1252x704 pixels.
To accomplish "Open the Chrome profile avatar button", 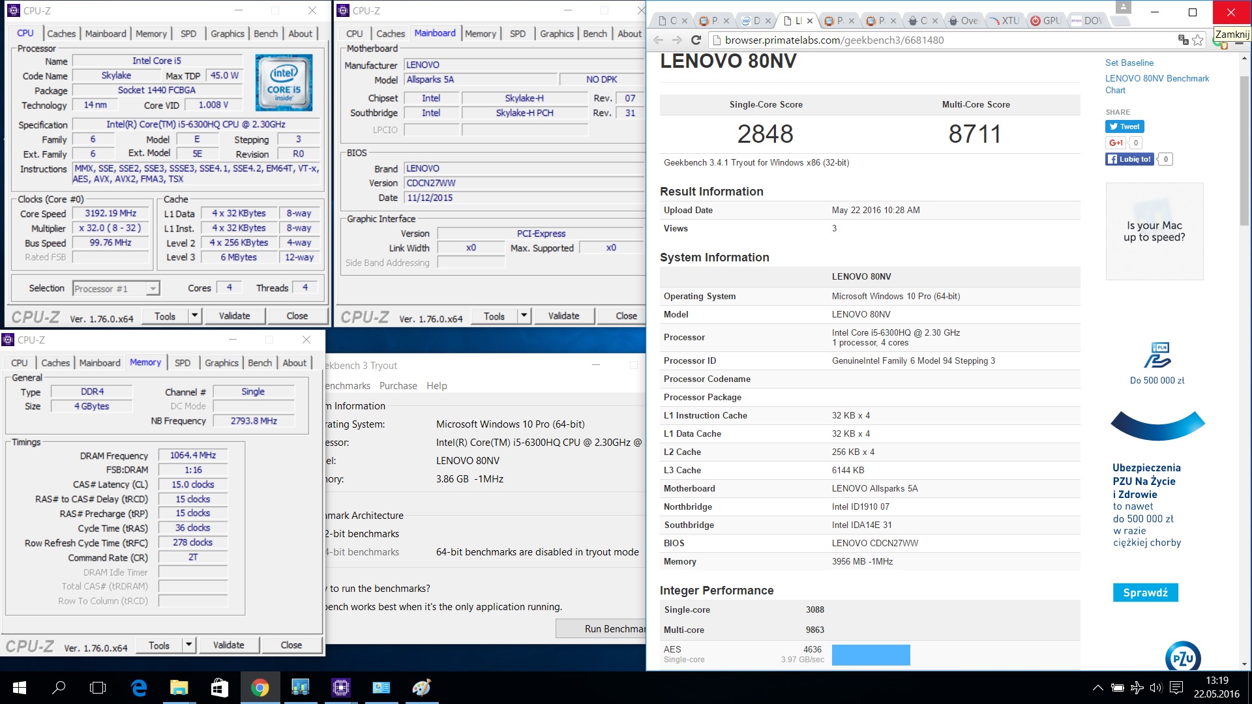I will [1123, 7].
